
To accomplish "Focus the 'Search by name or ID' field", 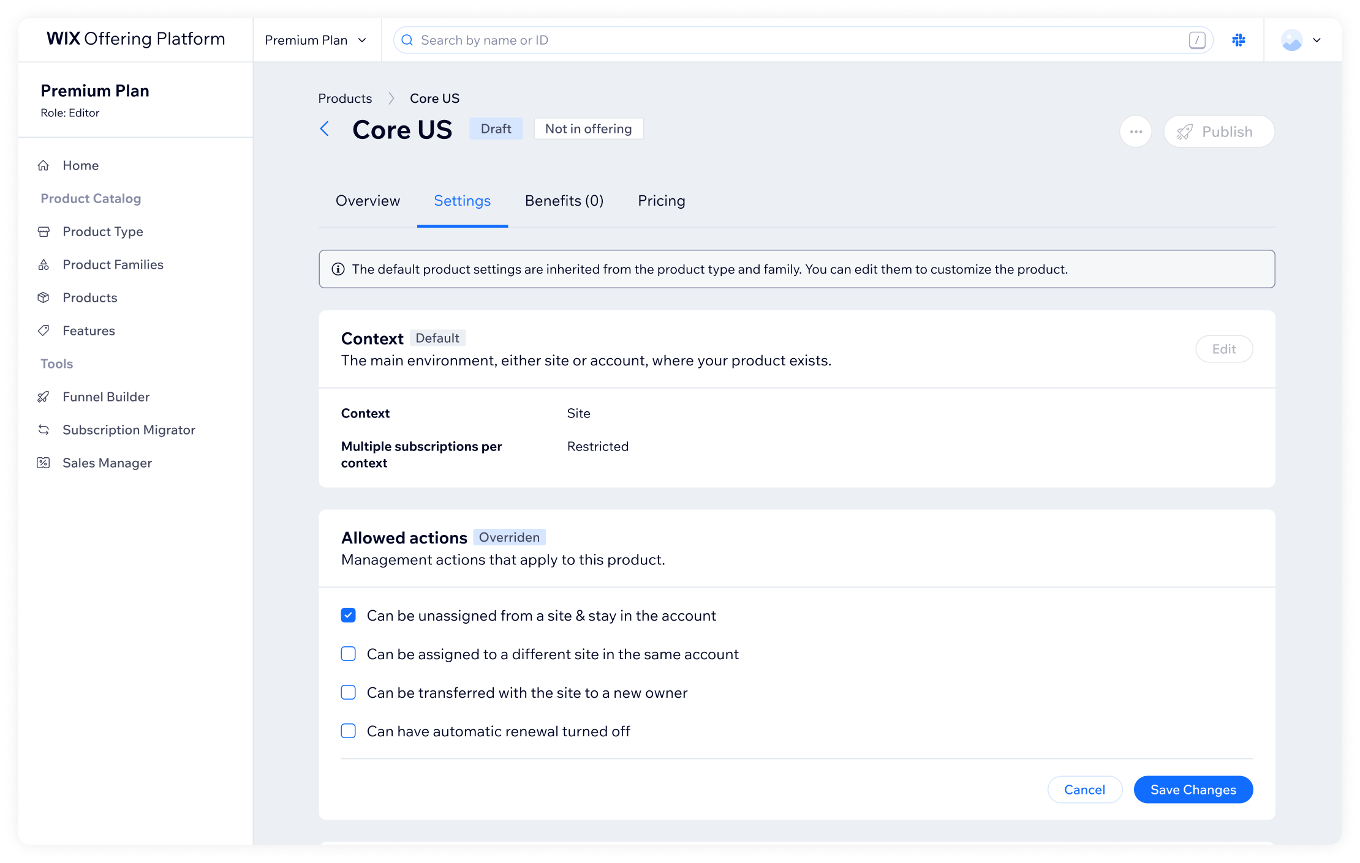I will (x=803, y=40).
